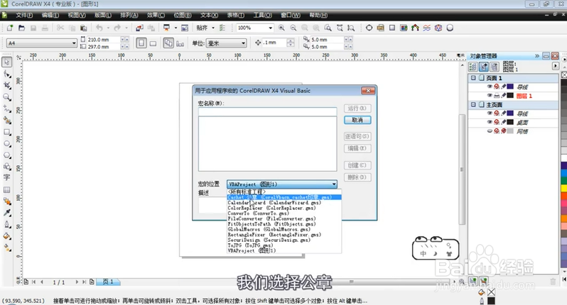Viewport: 567px width, 305px height.
Task: Select the Zoom tool in toolbox
Action: click(7, 97)
